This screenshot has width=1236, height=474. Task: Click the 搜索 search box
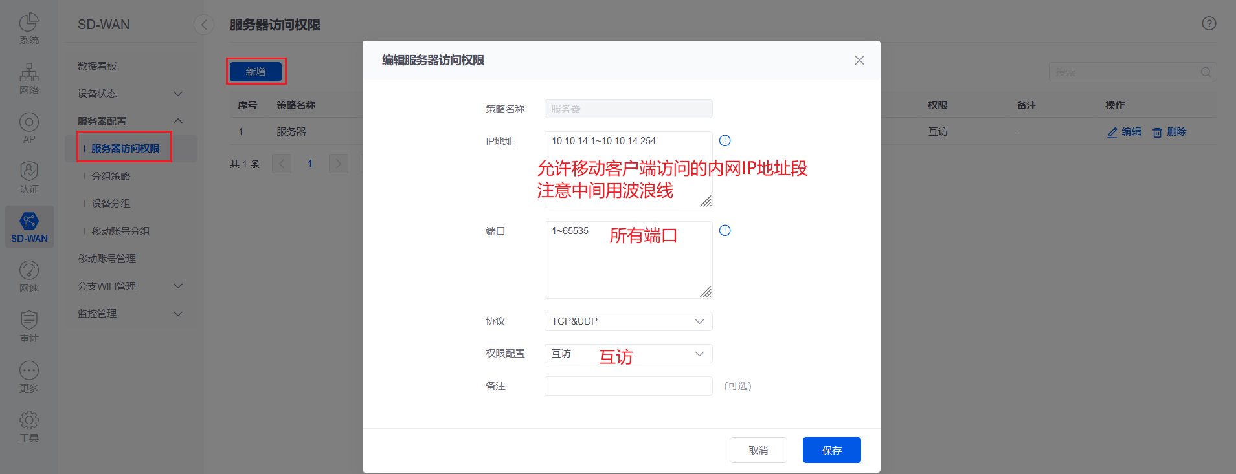(x=1132, y=72)
